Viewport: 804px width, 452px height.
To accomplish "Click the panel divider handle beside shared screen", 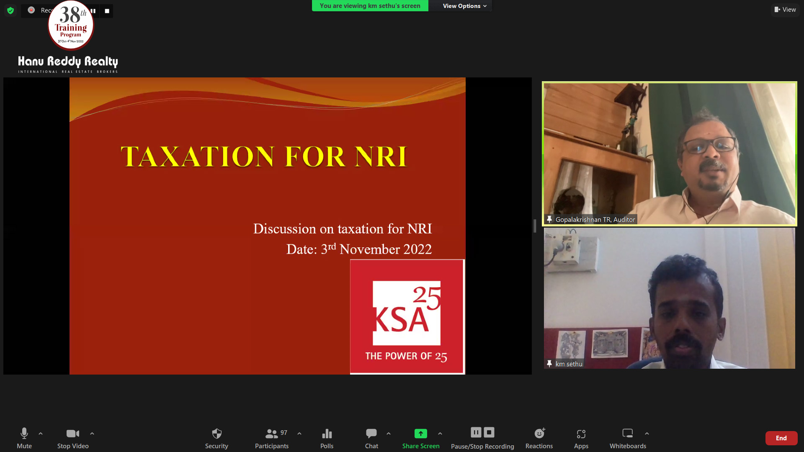I will pyautogui.click(x=535, y=226).
